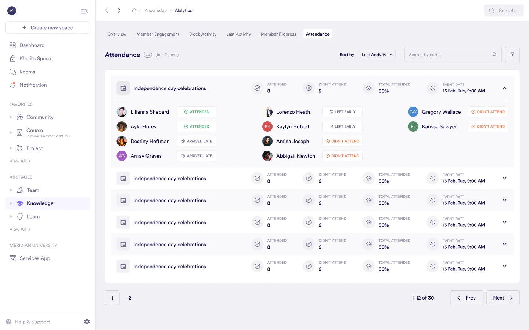Click the Didn't Attend icon in the first event row
Screen dimensions: 529x330
(309, 88)
